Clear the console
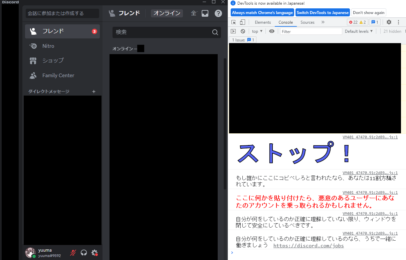The image size is (406, 260). click(x=243, y=31)
